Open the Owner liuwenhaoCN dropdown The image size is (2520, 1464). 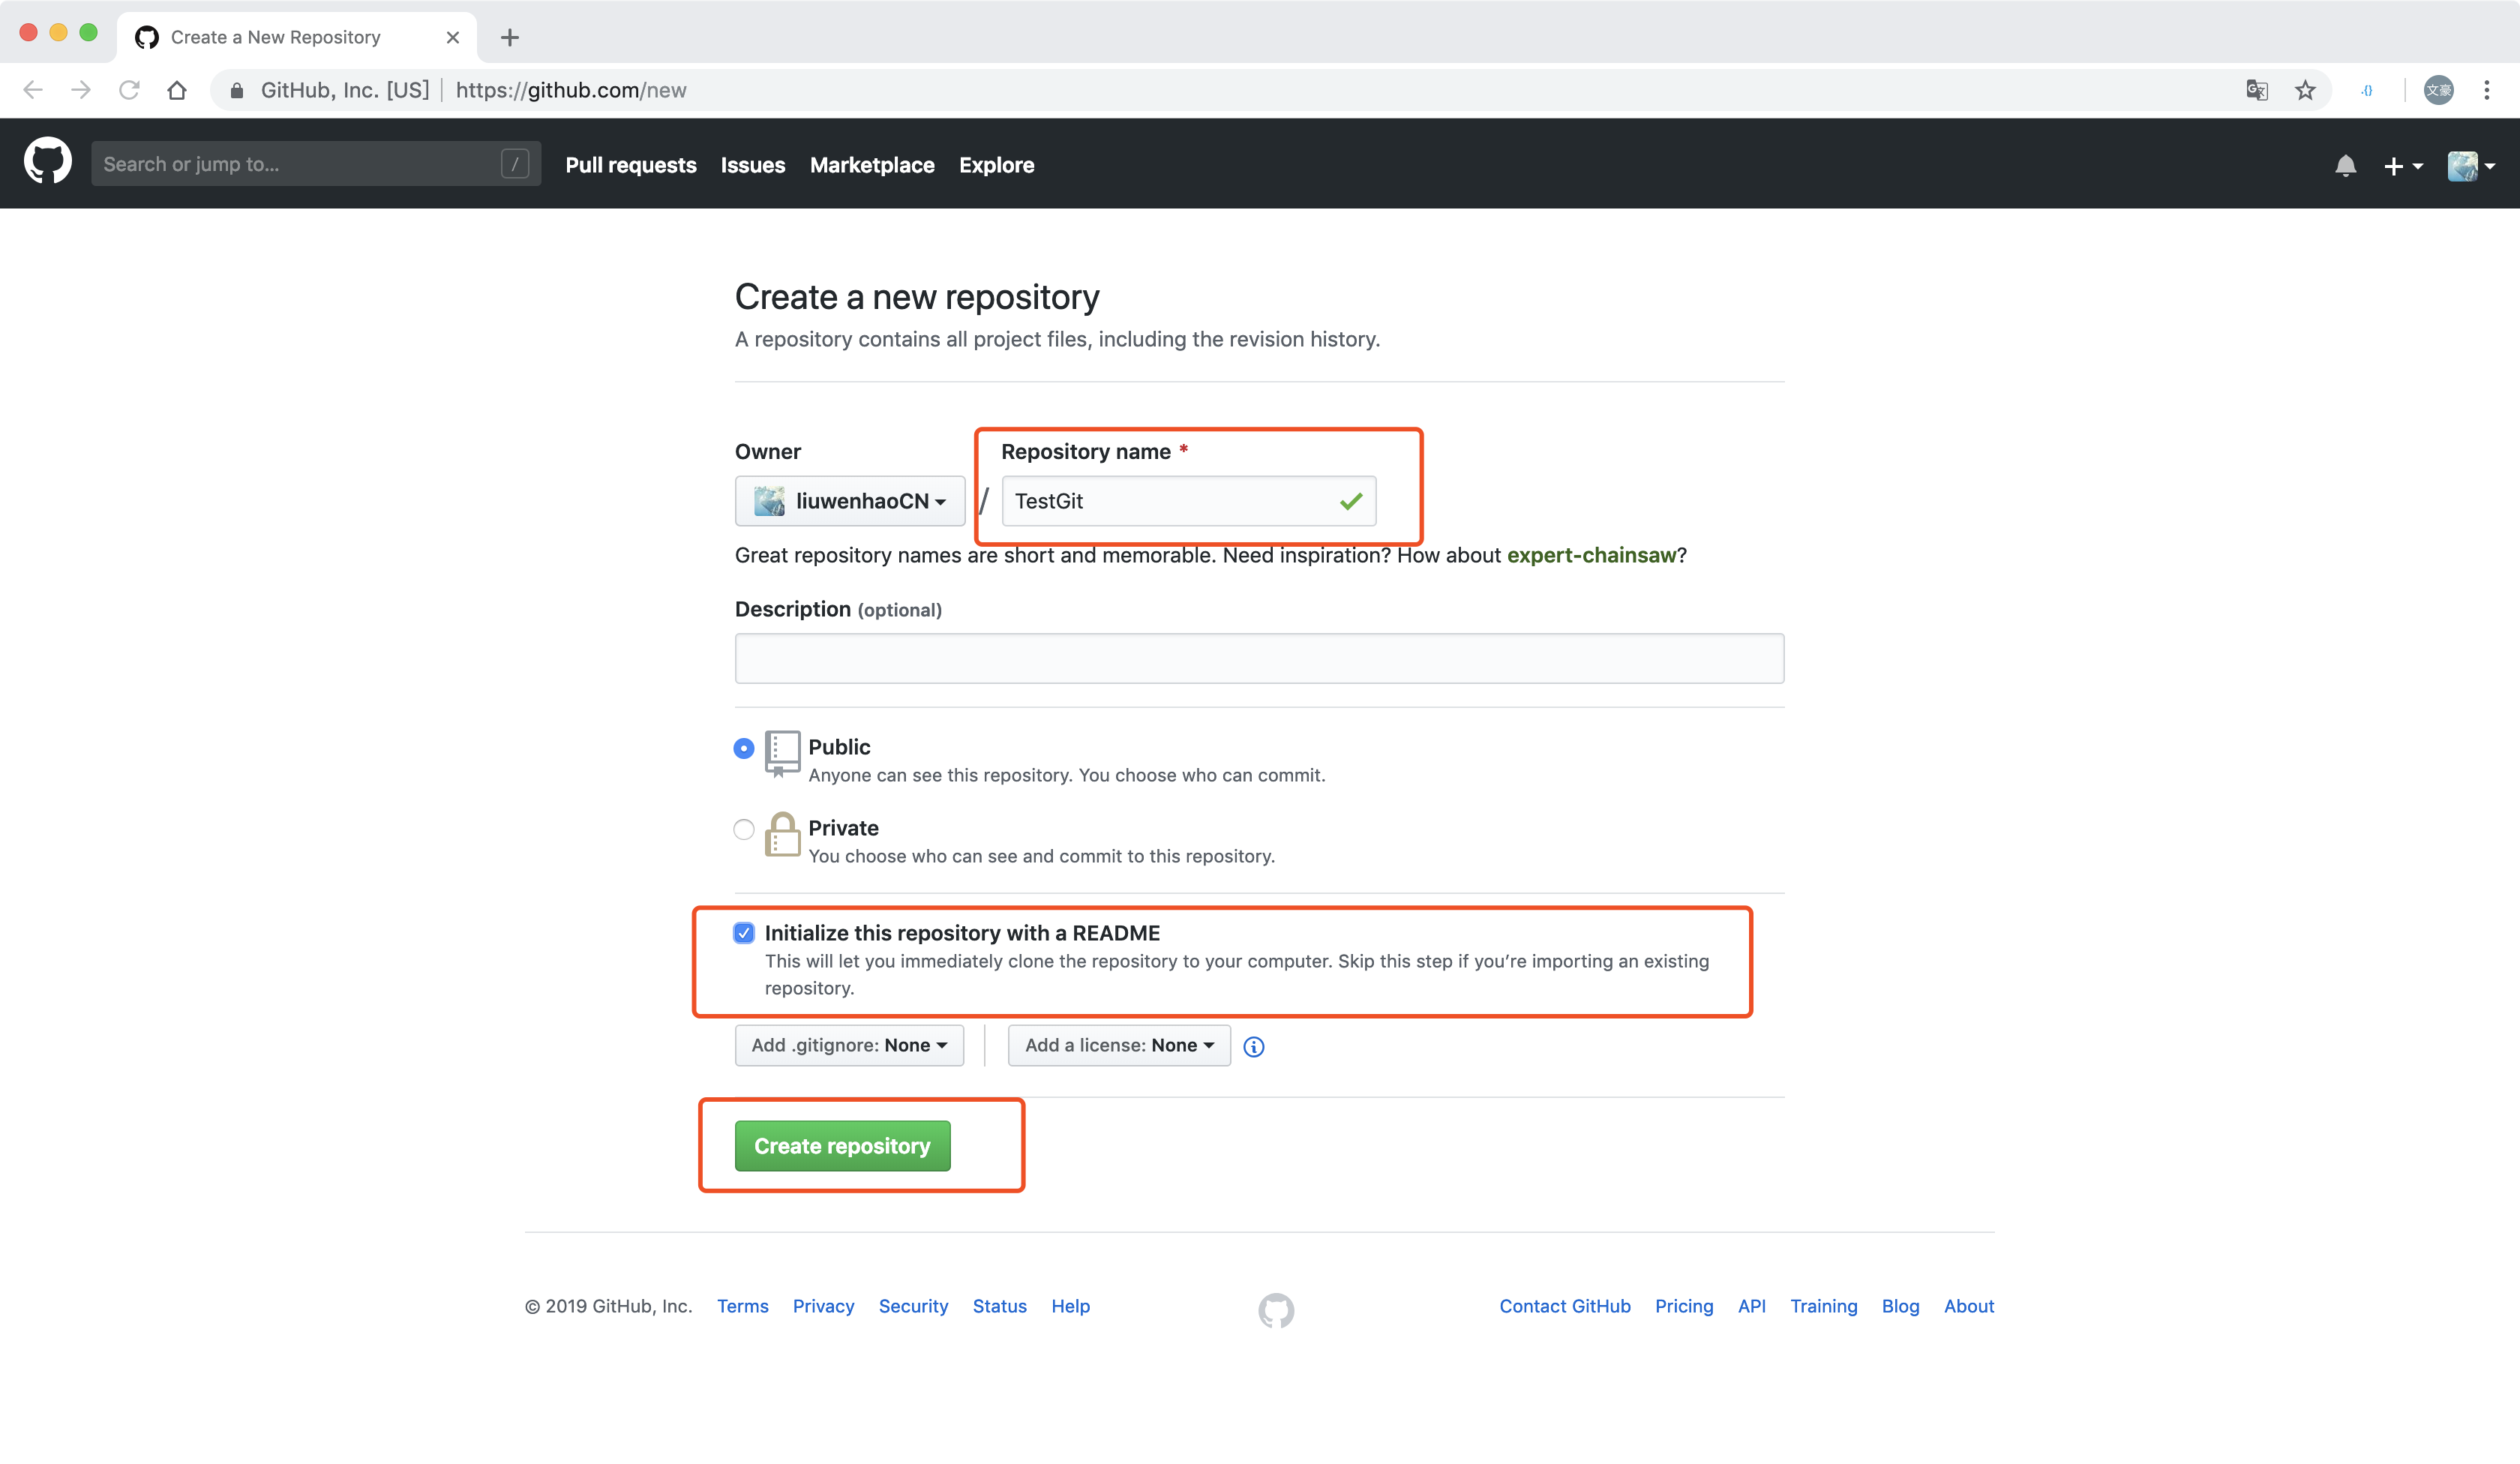pos(850,501)
